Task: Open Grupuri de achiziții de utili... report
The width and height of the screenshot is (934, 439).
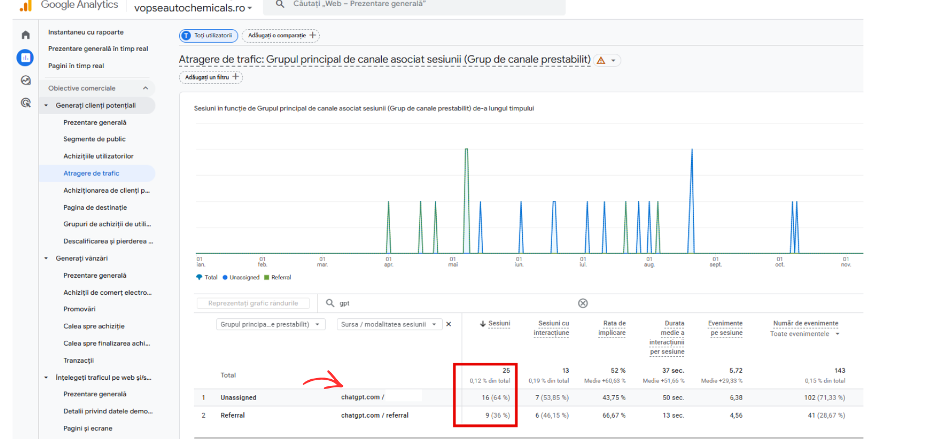Action: coord(107,224)
